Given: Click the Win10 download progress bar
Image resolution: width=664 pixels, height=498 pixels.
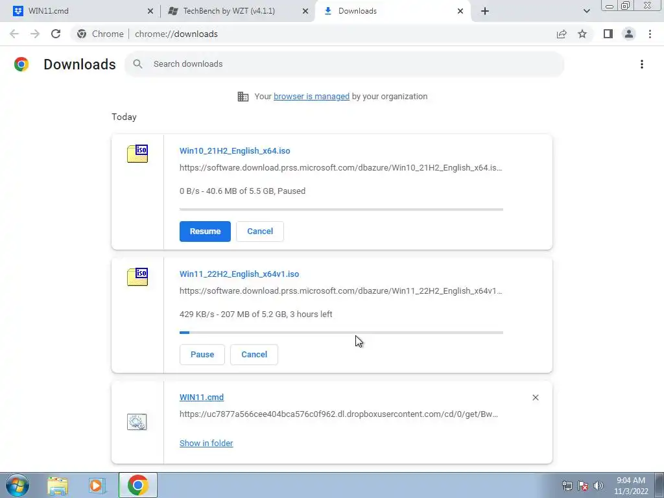Looking at the screenshot, I should pos(341,209).
